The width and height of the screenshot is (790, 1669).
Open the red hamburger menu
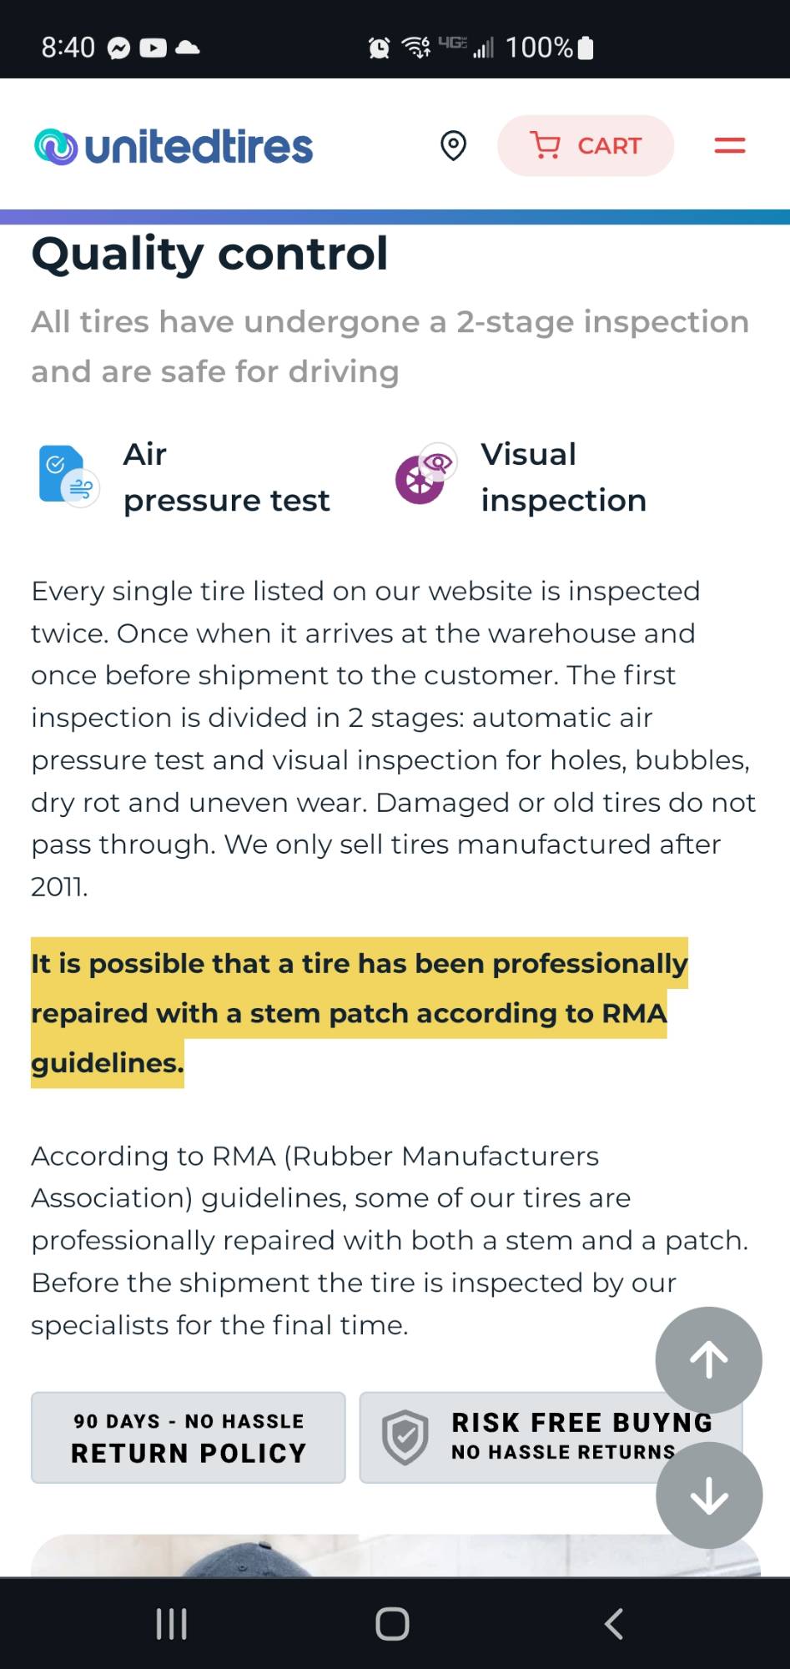729,146
